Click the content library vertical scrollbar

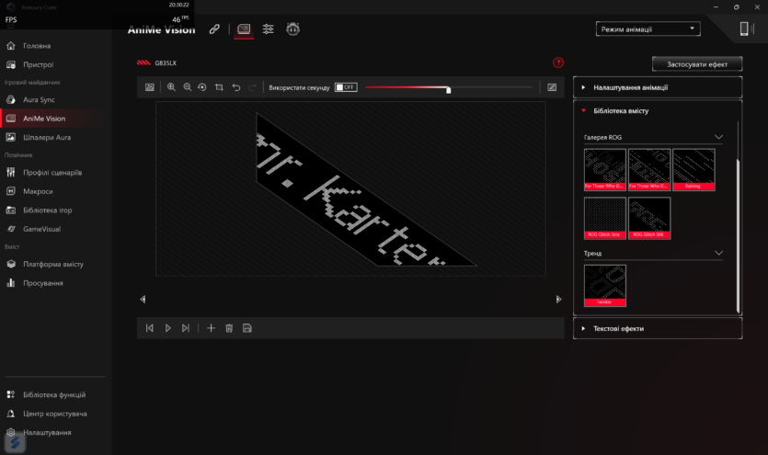coord(739,236)
